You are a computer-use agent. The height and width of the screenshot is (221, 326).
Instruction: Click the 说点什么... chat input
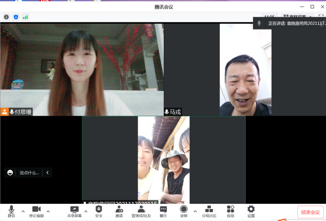pyautogui.click(x=29, y=173)
